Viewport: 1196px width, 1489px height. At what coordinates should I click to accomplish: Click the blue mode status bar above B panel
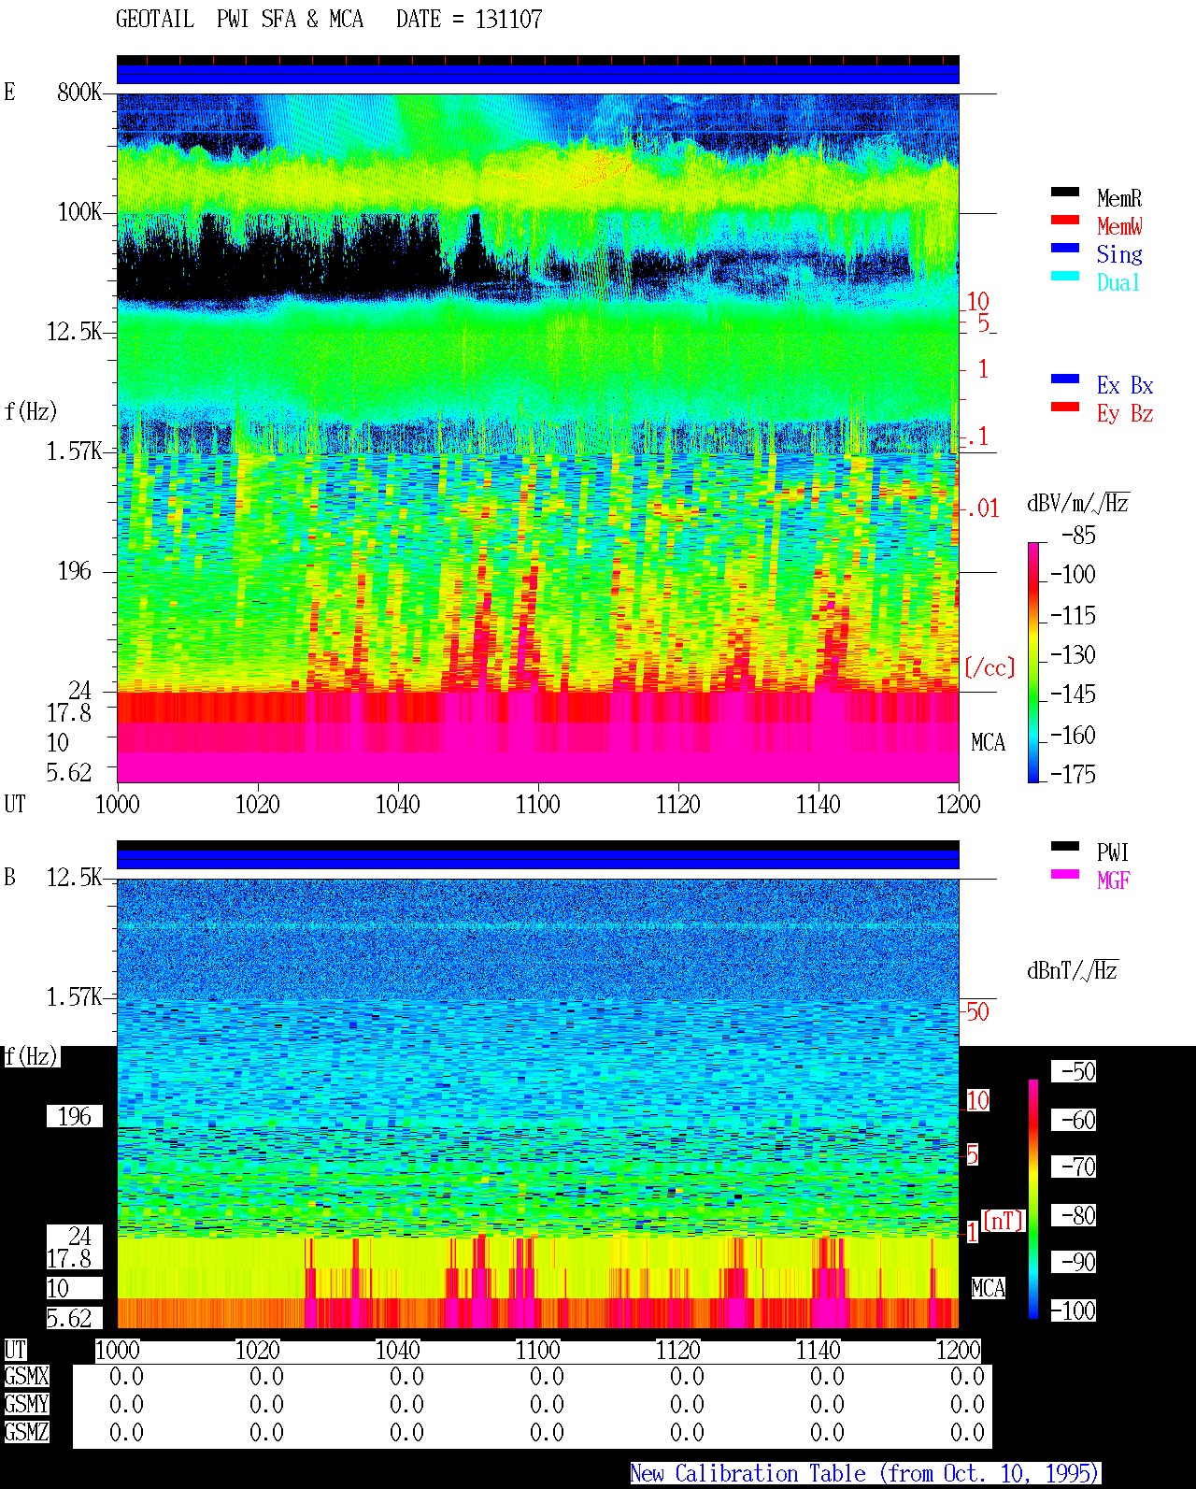[x=537, y=859]
